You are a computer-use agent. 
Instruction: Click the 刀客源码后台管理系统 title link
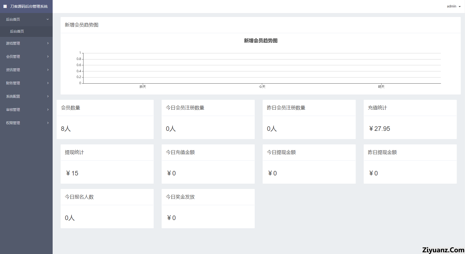click(x=29, y=6)
